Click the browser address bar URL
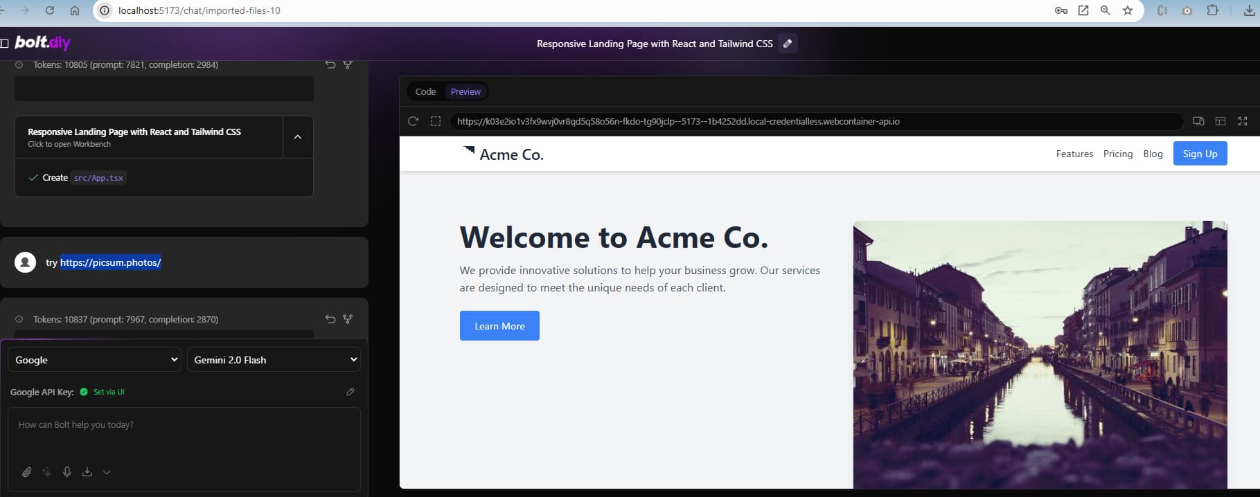The height and width of the screenshot is (497, 1260). [199, 10]
